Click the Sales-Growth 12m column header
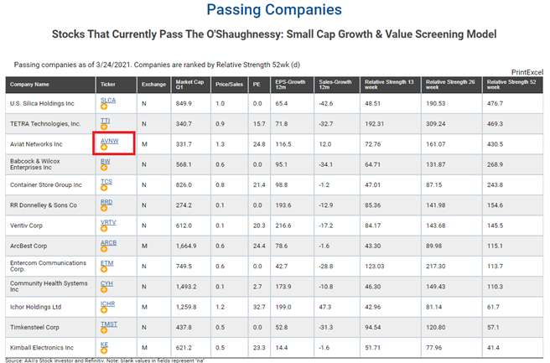Screen dimensions: 550x363 click(x=337, y=85)
